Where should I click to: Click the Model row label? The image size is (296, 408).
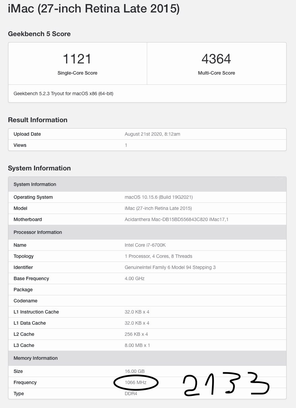20,208
